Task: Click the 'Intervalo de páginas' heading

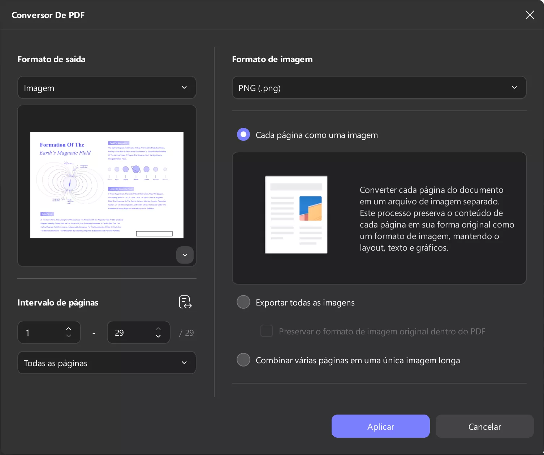Action: (58, 303)
